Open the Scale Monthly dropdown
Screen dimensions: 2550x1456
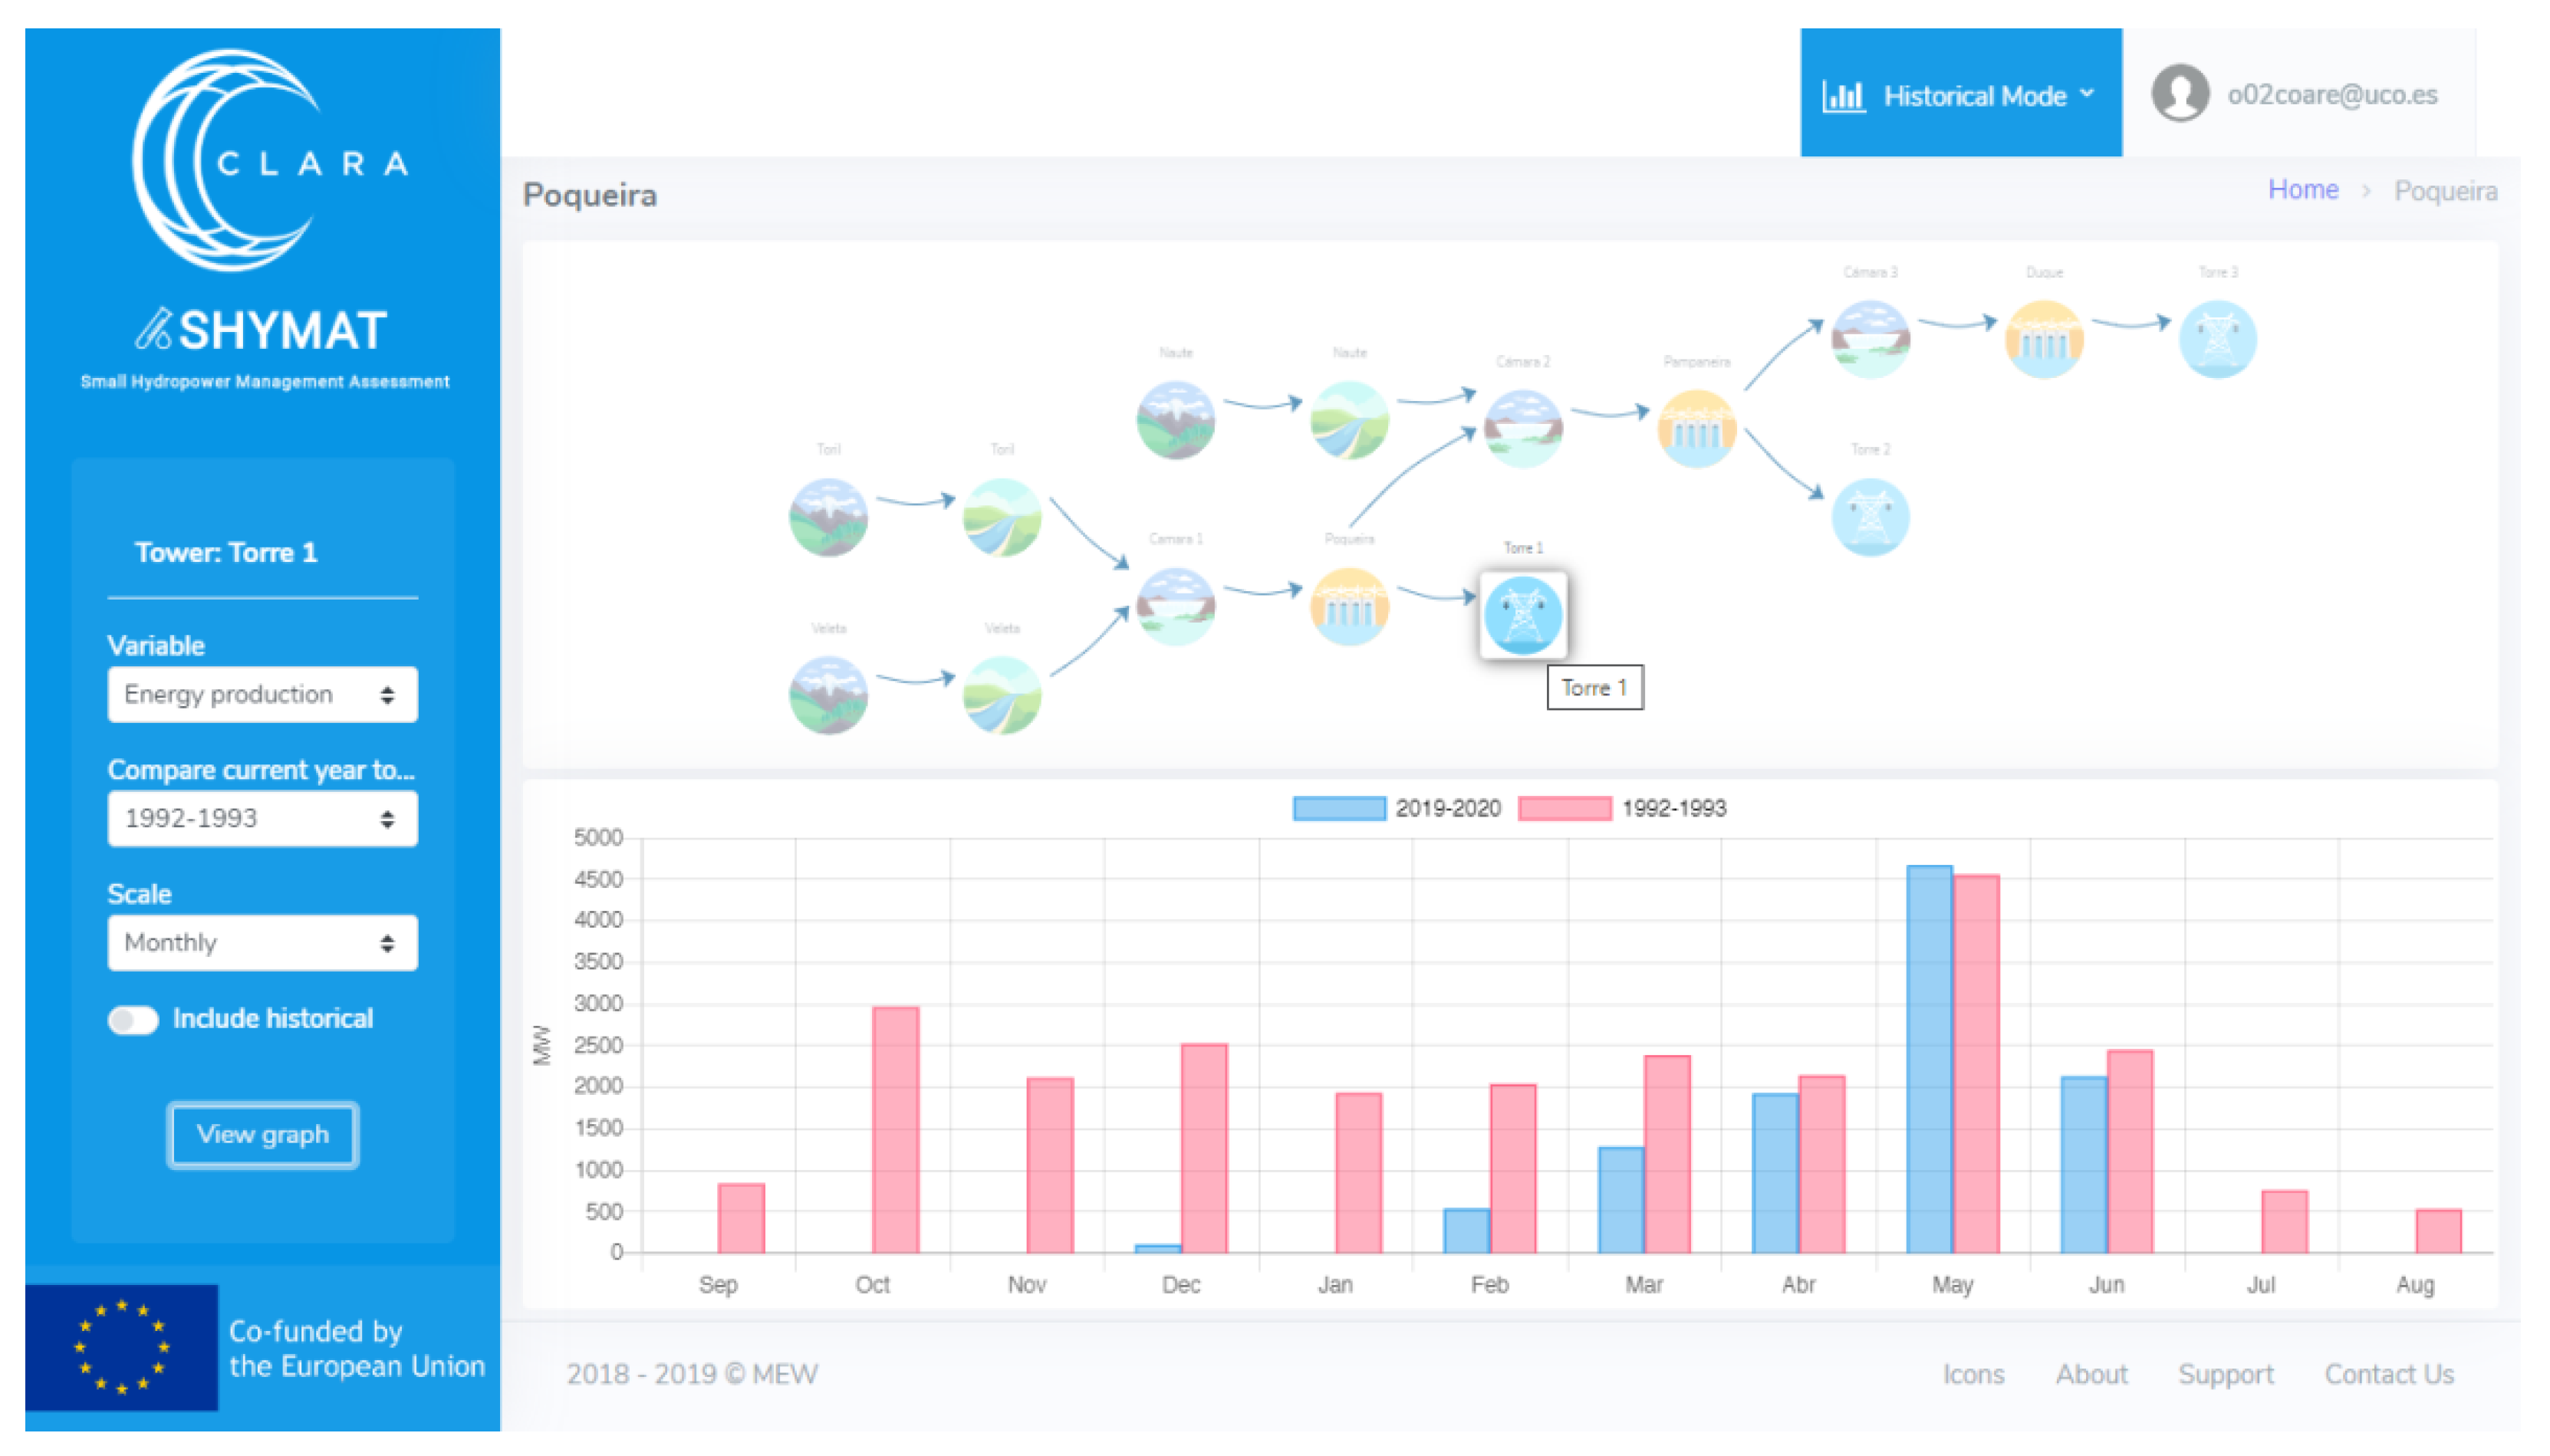point(262,942)
